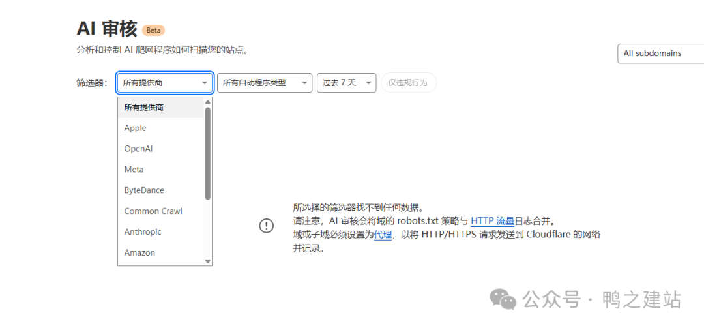Screen dimensions: 704x328
Task: Click the Beta badge next to title
Action: [x=154, y=30]
